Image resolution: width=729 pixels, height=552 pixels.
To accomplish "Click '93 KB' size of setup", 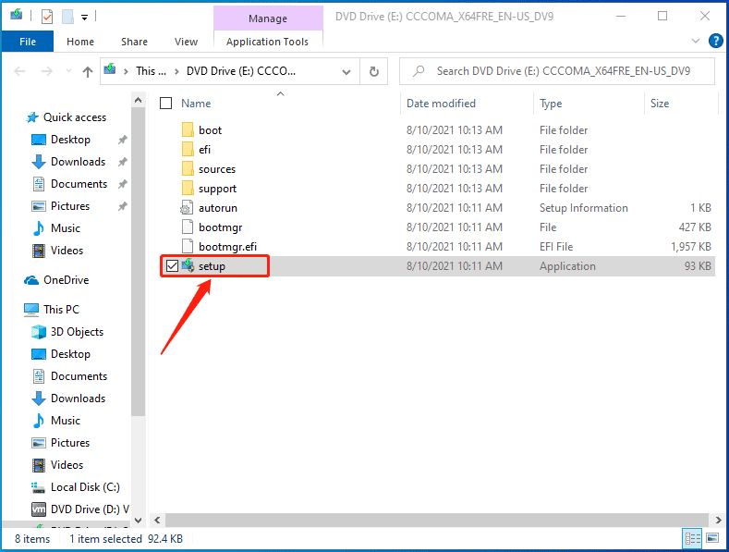I will point(698,266).
